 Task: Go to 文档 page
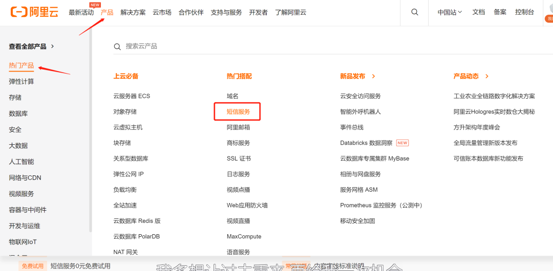coord(479,12)
